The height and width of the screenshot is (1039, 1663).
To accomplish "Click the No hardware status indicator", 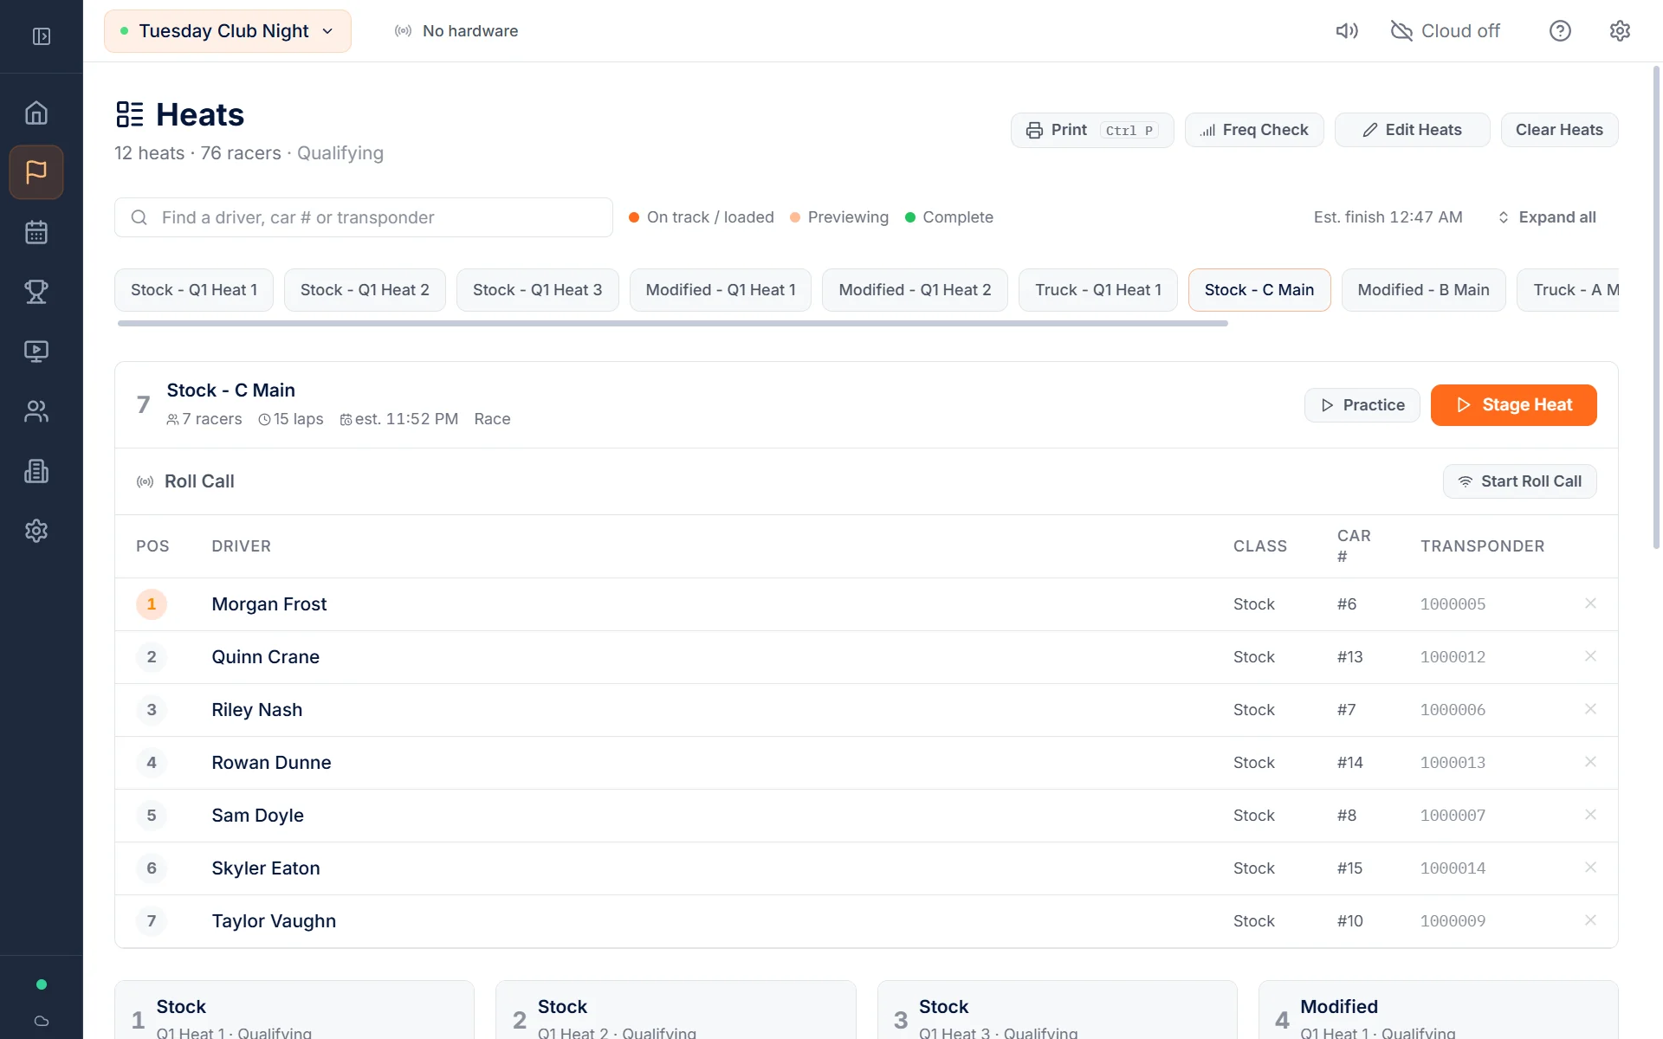I will (x=456, y=31).
